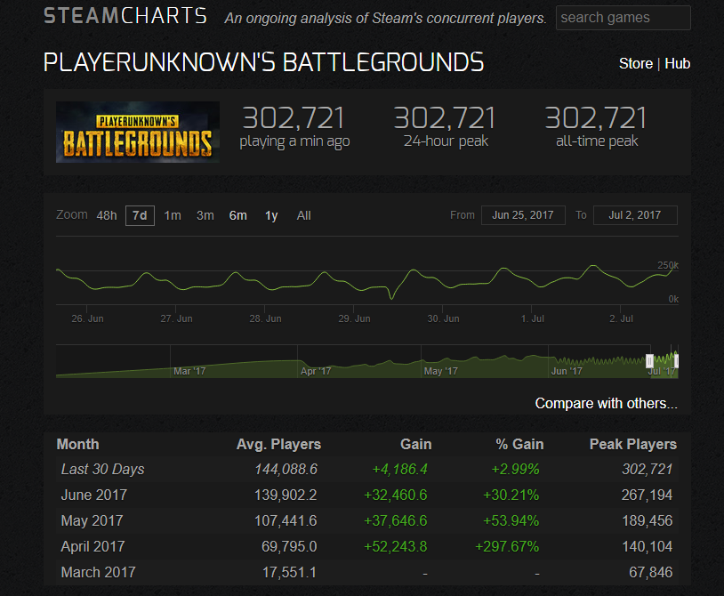This screenshot has width=724, height=596.
Task: Zoom chart to 1y
Action: pos(271,215)
